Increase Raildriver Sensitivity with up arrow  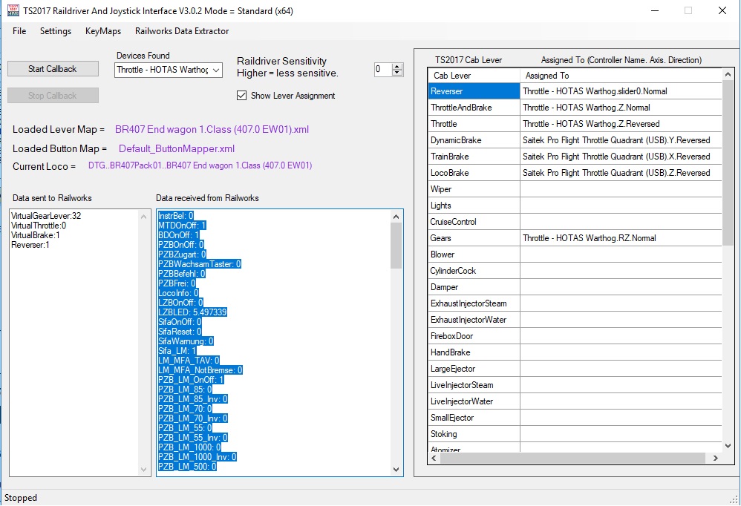tap(397, 67)
